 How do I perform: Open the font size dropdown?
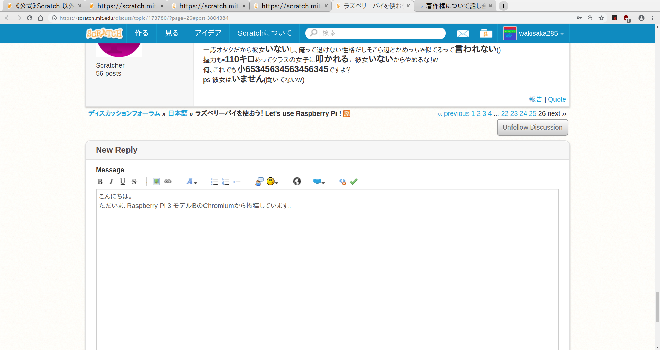click(191, 182)
